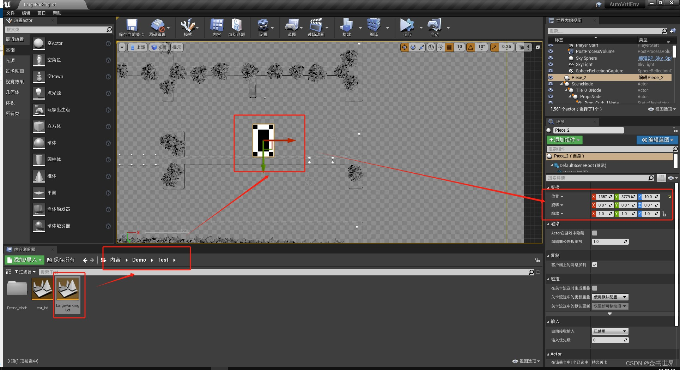
Task: Click the Play (运行) toolbar icon
Action: click(x=407, y=25)
